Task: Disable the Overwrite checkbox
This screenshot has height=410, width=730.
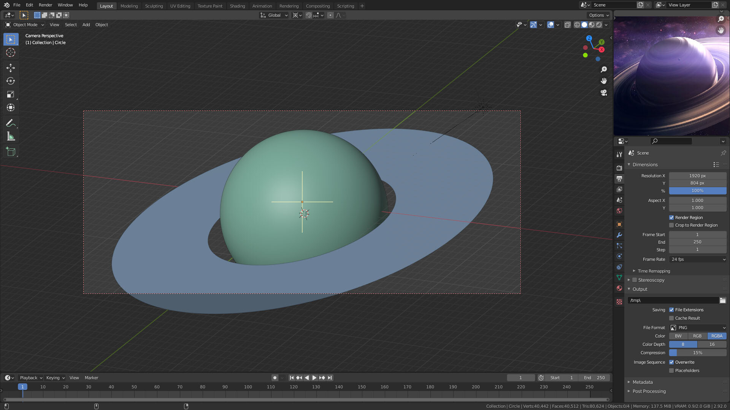Action: 671,362
